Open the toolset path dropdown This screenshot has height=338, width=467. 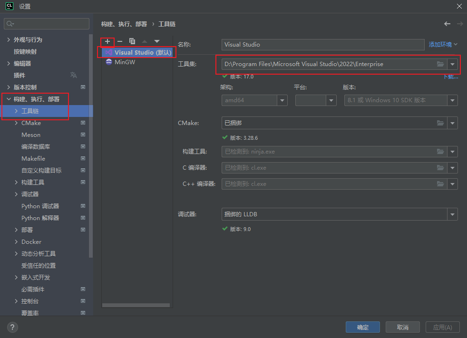pyautogui.click(x=452, y=64)
